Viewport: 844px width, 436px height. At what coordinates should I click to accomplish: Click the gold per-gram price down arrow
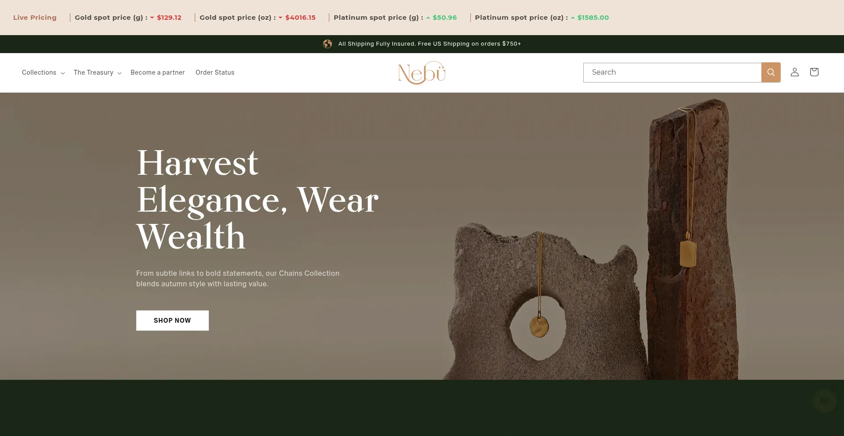pyautogui.click(x=152, y=18)
